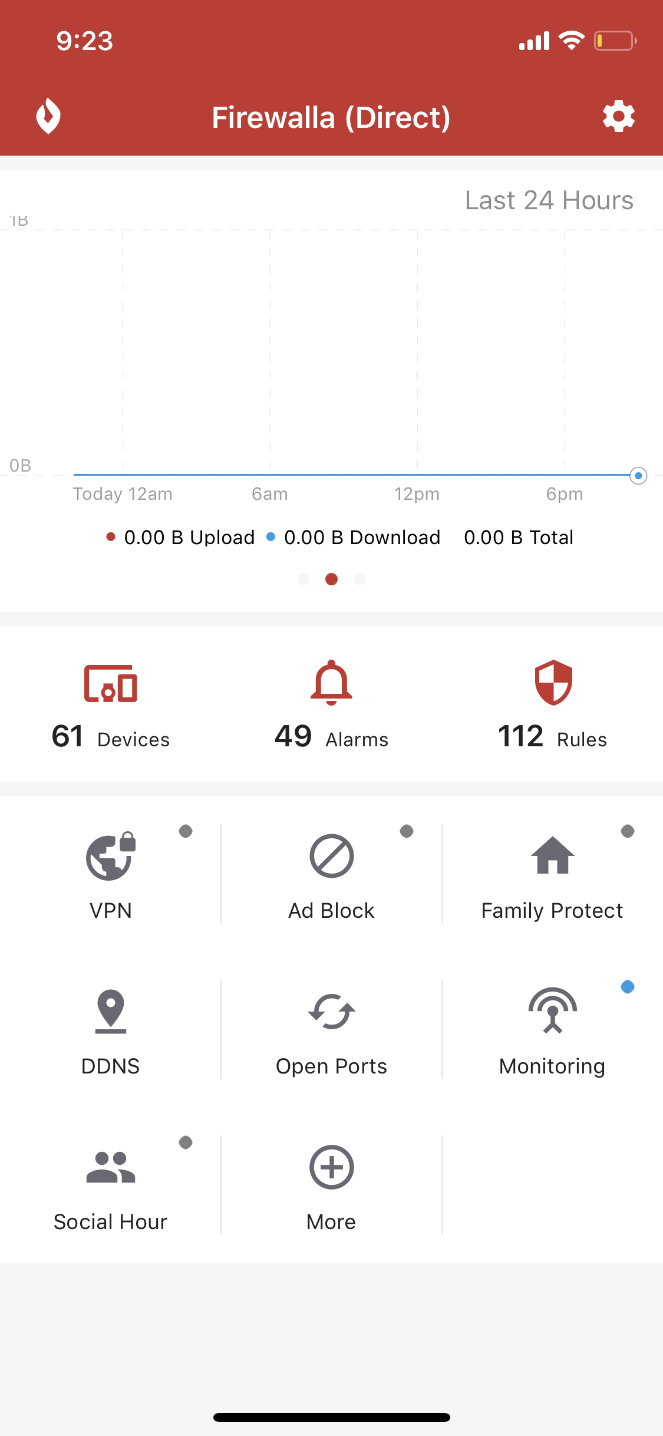Tap the Last 24 Hours label
Image resolution: width=663 pixels, height=1436 pixels.
(549, 200)
